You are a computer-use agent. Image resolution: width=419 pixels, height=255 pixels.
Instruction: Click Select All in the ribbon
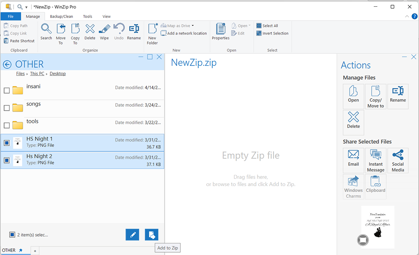[x=267, y=26]
